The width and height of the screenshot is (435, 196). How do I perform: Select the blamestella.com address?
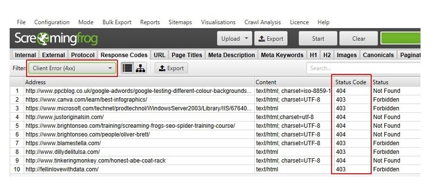63,143
